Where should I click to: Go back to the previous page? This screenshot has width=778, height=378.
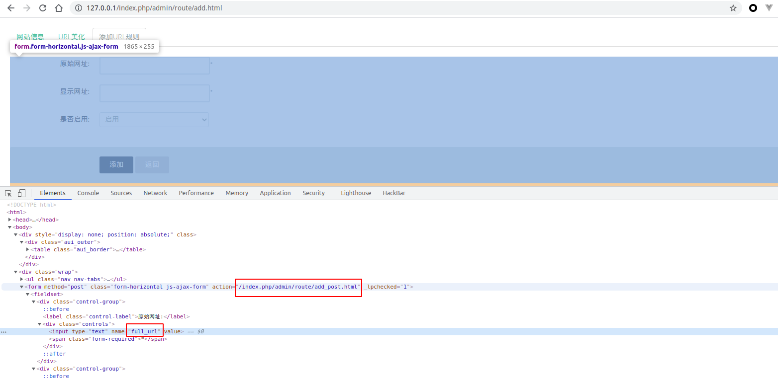click(x=11, y=8)
